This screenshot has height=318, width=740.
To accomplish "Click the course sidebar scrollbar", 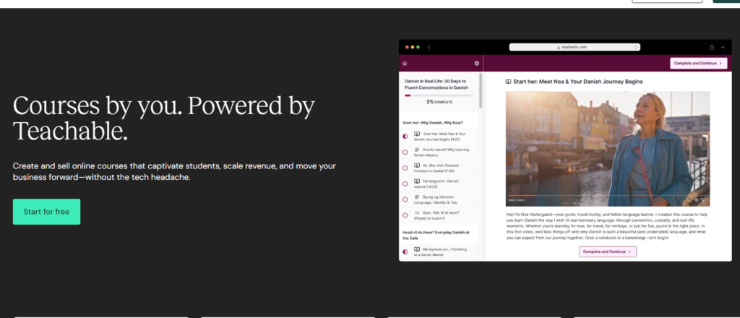I will (481, 94).
